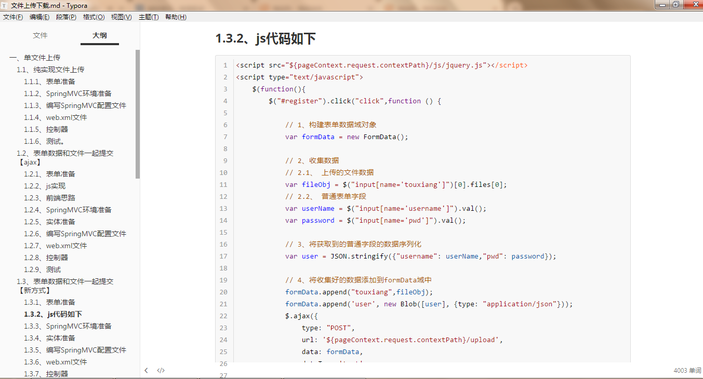Click the line formData.append("touxiang",fileObj);
Screen dimensions: 703x379
click(x=359, y=292)
